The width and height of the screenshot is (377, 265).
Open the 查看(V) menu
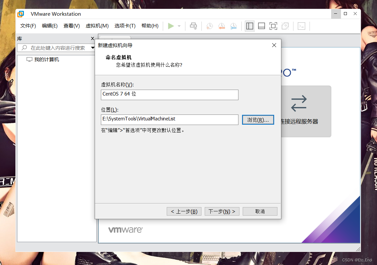[x=72, y=26]
